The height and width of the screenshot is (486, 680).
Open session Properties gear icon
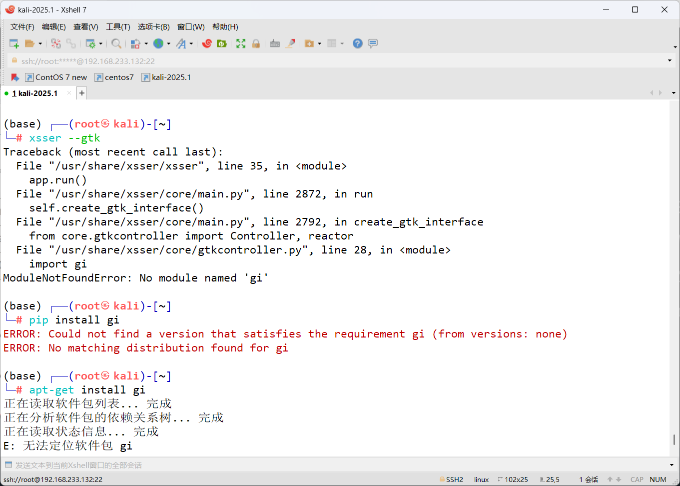(x=90, y=43)
